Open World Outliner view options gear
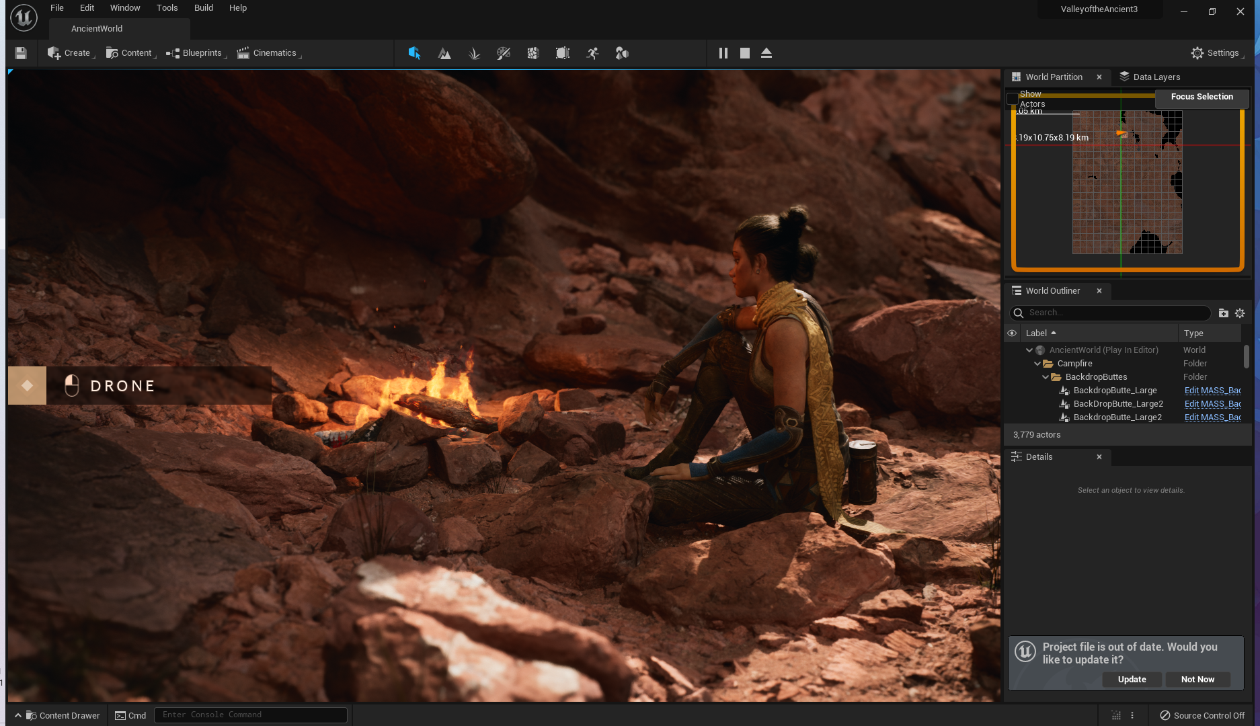The width and height of the screenshot is (1260, 726). [x=1241, y=313]
